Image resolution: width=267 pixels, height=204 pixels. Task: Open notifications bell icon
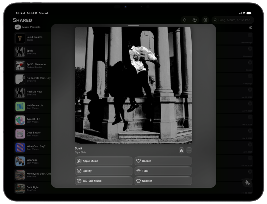185,20
